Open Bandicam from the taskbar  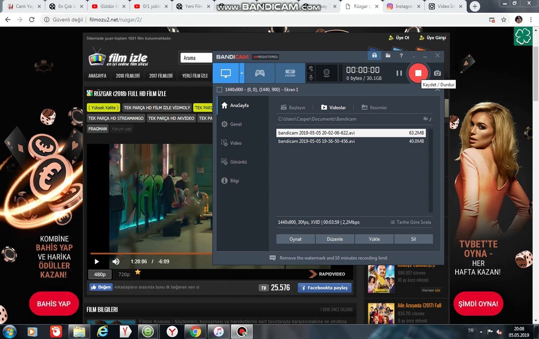(242, 332)
